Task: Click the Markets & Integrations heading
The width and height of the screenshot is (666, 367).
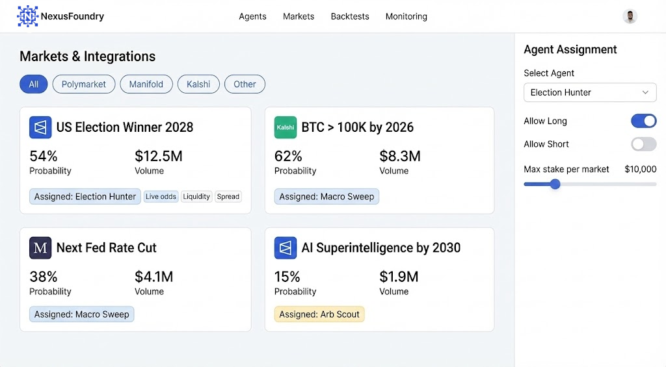Action: tap(88, 57)
